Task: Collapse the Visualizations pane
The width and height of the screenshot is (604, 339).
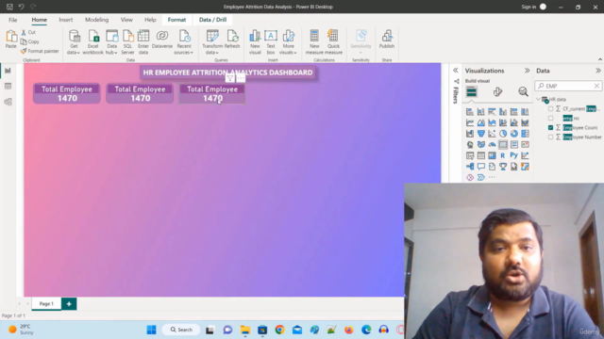Action: coord(527,71)
